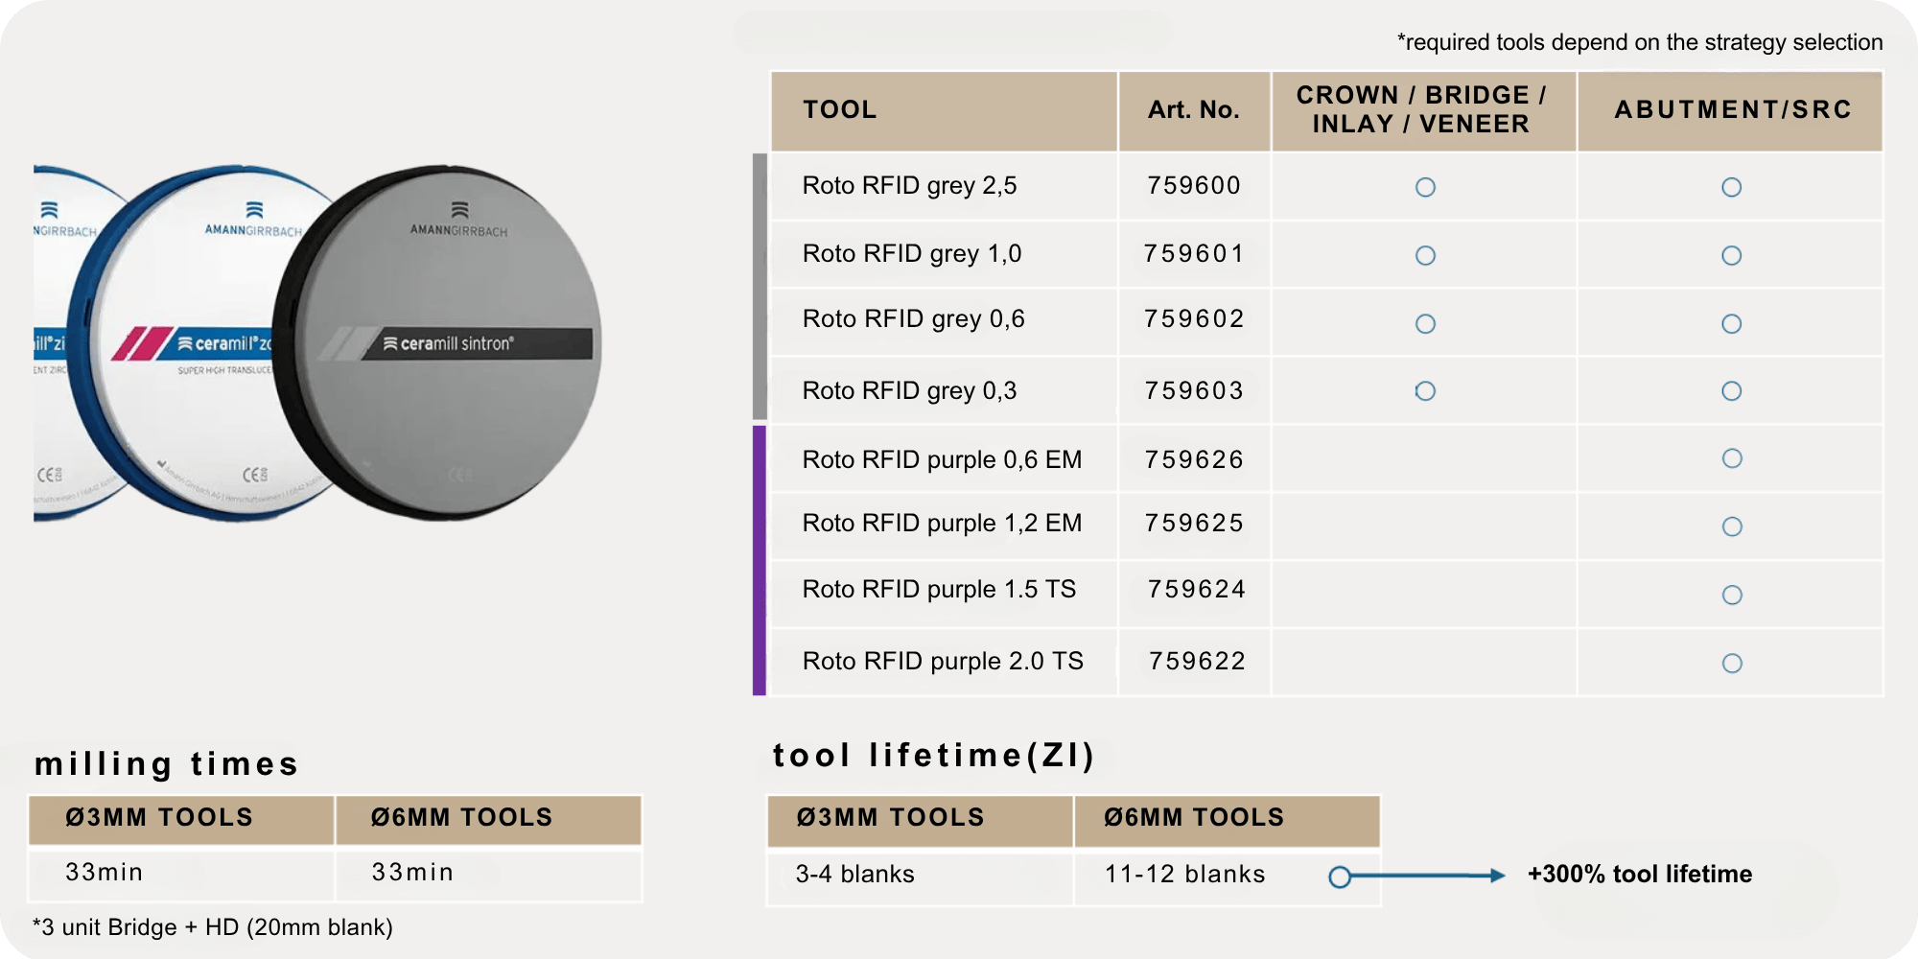Select the Roto RFID grey 1,0 tool name

click(912, 253)
